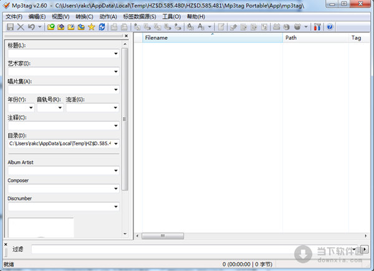Click the status bar text '0 (00:00:00 | 0 字节)'
Viewport: 374px width, 271px height.
[x=247, y=264]
